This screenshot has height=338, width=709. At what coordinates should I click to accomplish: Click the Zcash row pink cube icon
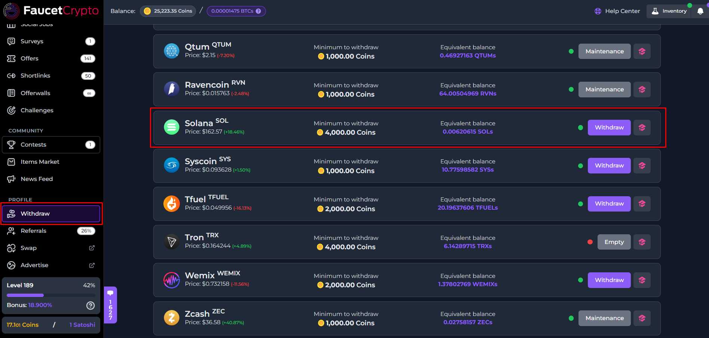tap(642, 318)
